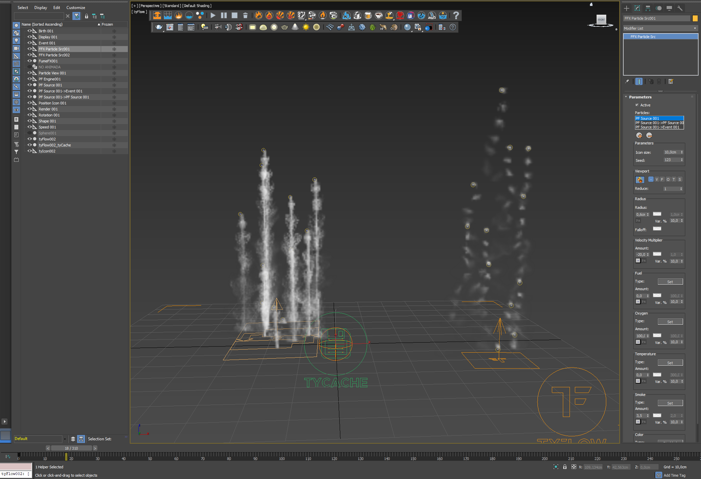Screen dimensions: 701x479
Task: Click the beer mug preset icon
Action: click(368, 15)
